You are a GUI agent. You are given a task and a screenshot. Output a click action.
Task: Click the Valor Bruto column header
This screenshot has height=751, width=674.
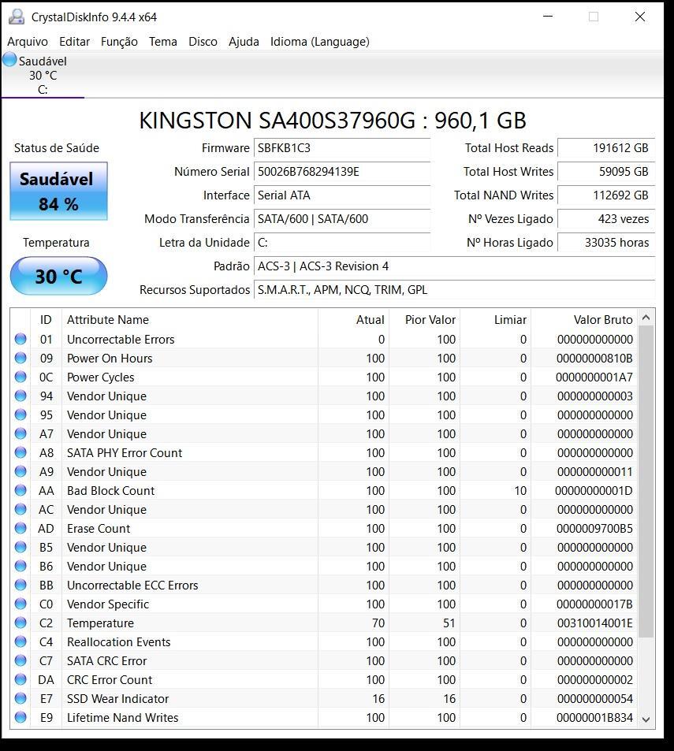tap(584, 319)
